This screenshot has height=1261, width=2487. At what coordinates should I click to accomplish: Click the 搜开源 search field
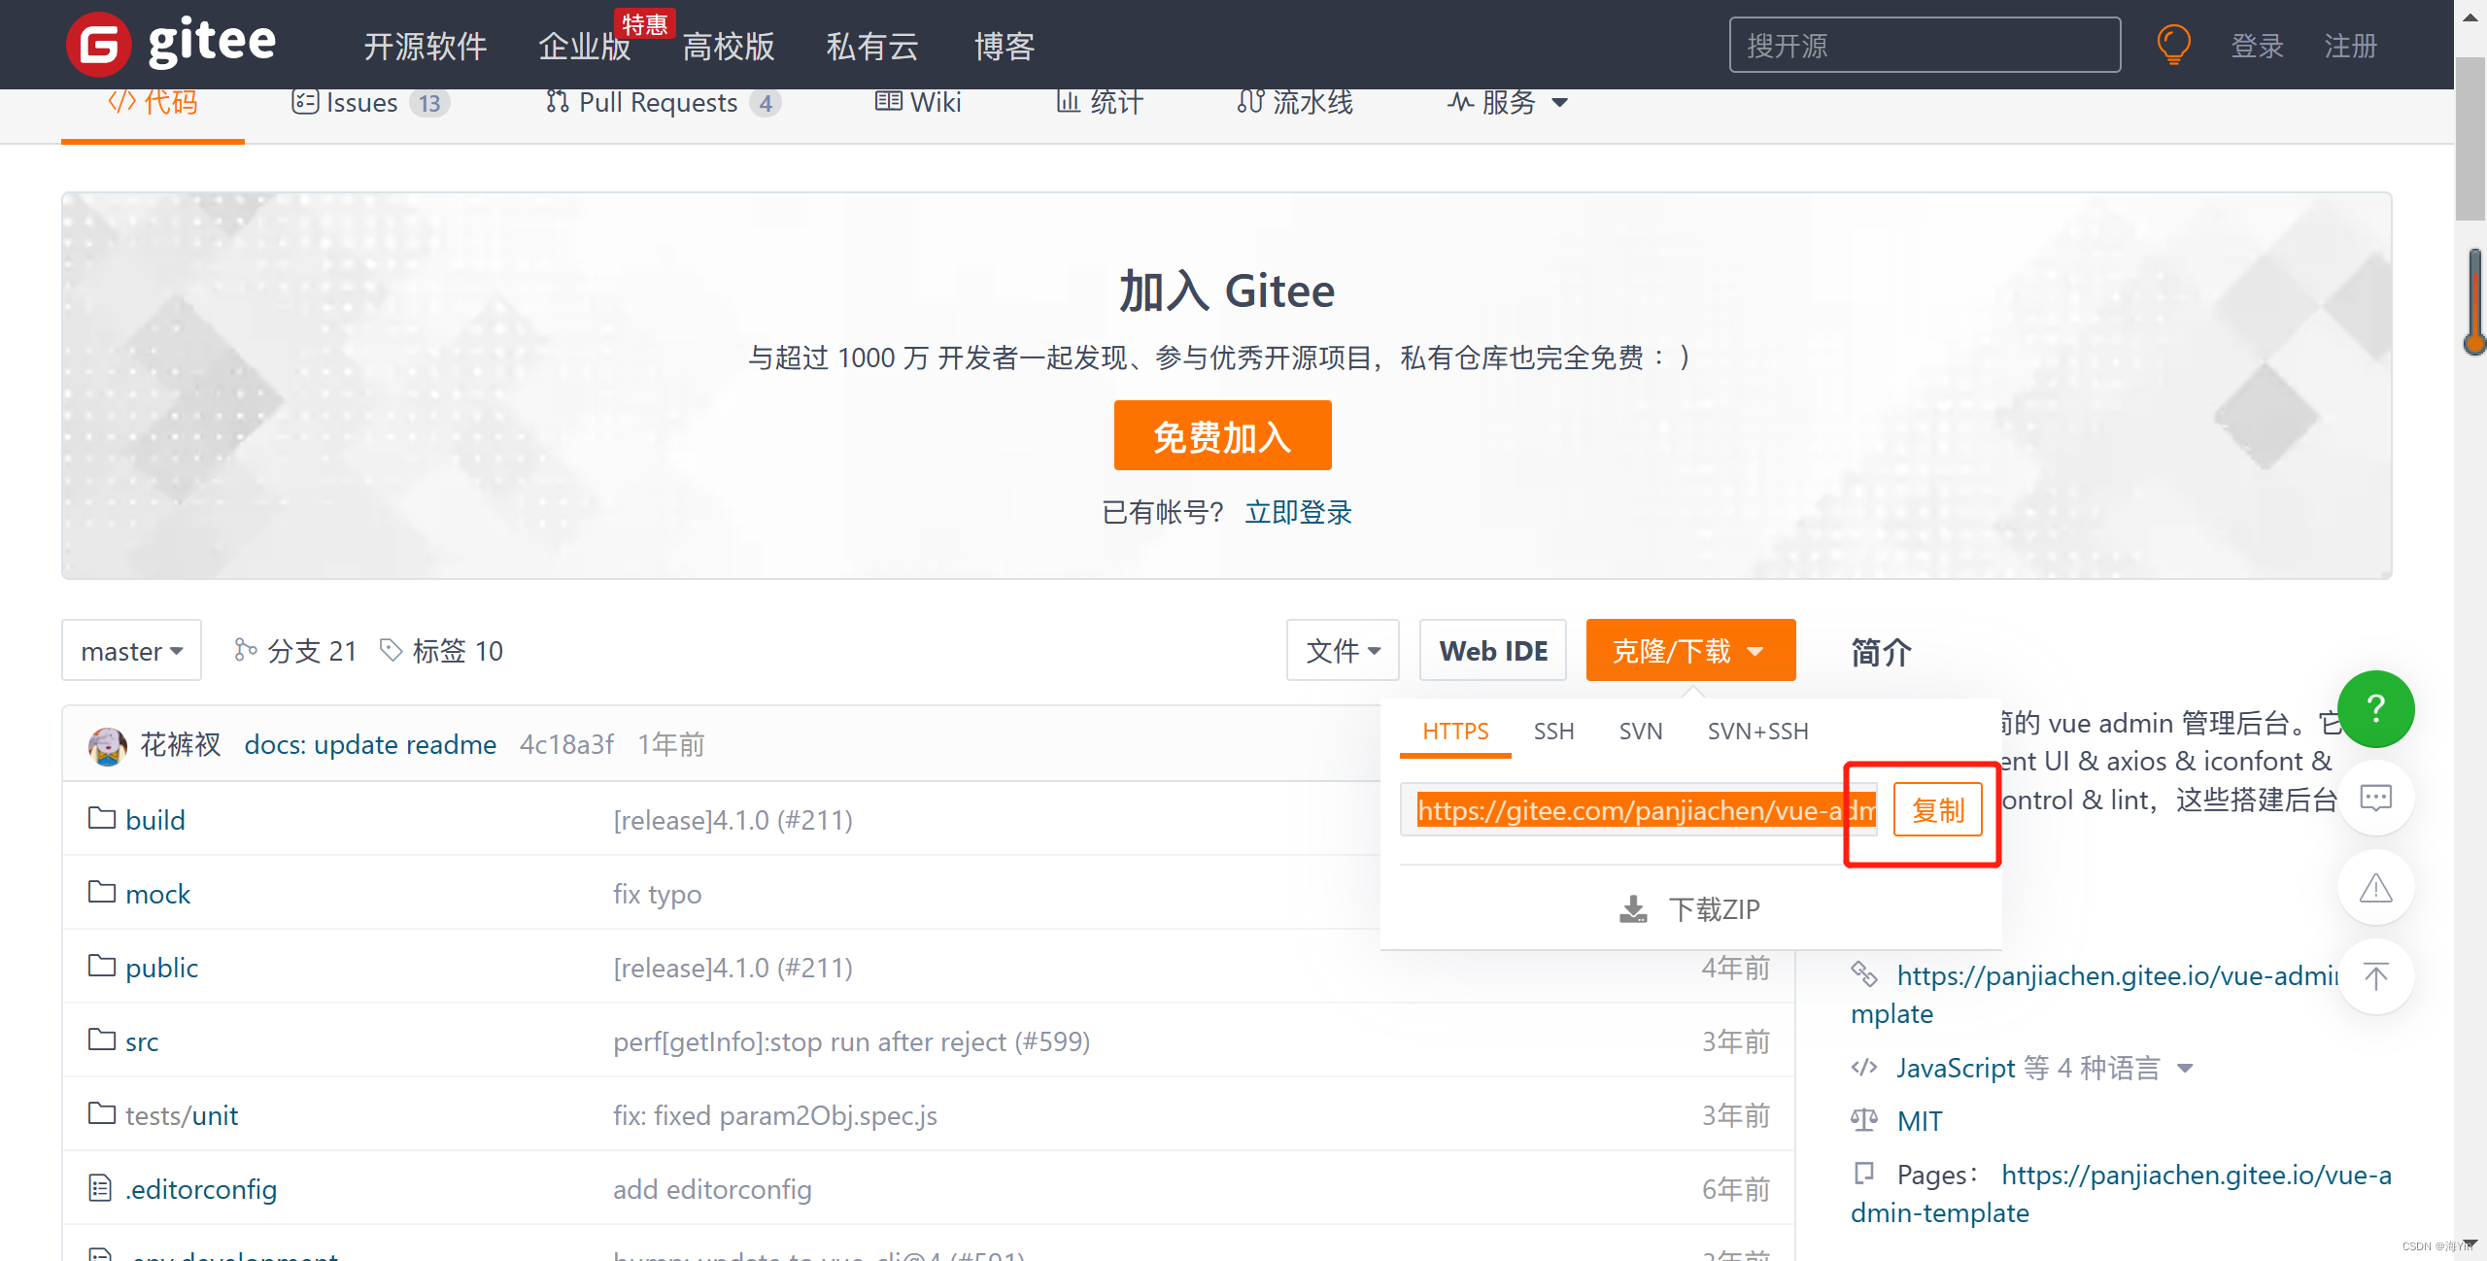tap(1925, 45)
